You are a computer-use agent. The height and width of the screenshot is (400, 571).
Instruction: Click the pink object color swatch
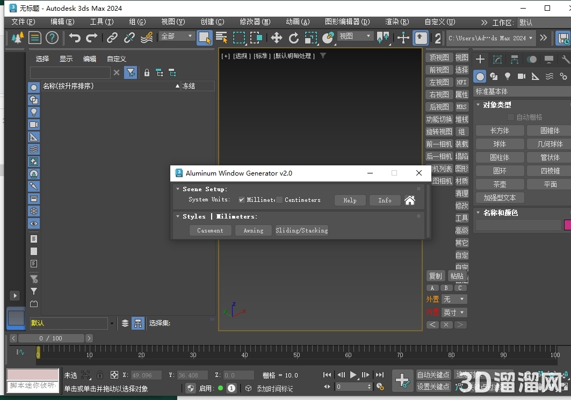click(x=567, y=225)
